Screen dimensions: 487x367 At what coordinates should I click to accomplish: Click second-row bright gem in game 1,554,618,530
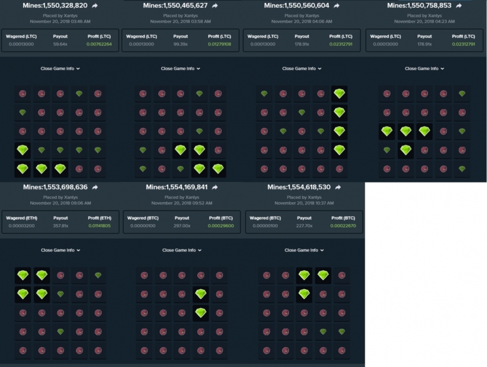304,294
